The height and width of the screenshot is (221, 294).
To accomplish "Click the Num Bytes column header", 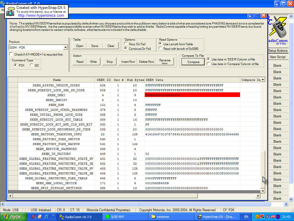I will point(135,80).
